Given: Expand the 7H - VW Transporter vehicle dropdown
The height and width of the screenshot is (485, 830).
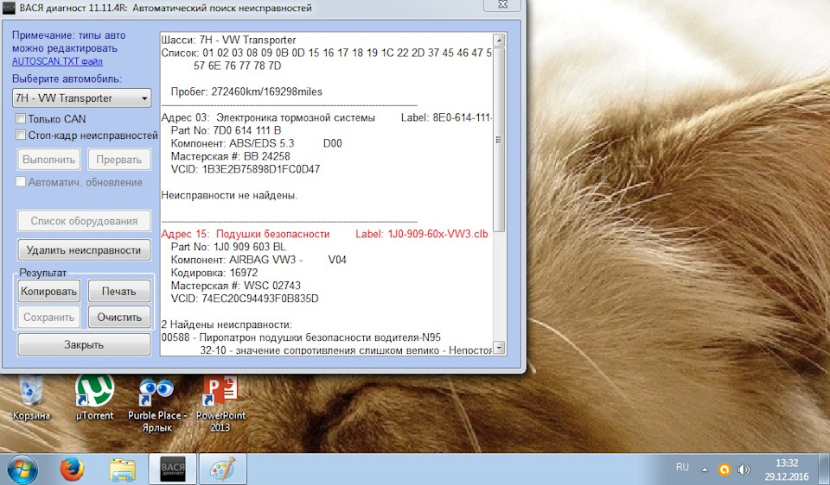Looking at the screenshot, I should pyautogui.click(x=81, y=98).
